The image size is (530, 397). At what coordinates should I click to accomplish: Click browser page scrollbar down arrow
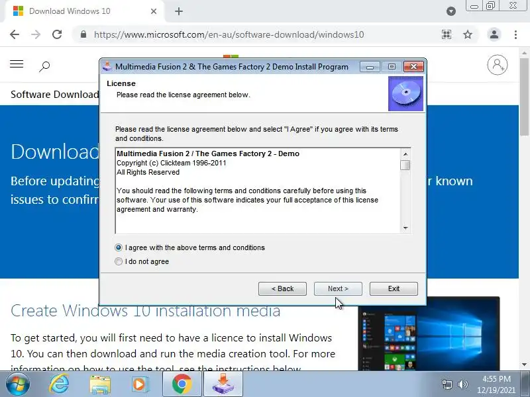tap(524, 365)
